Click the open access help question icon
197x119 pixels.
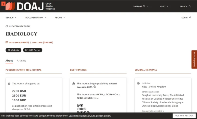click(95, 87)
